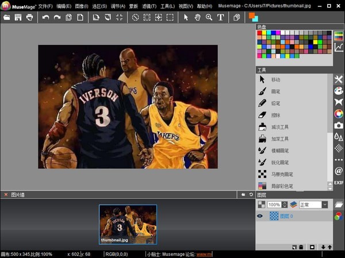
Task: Close the 图片墙 panel with the red X
Action: tap(6, 195)
